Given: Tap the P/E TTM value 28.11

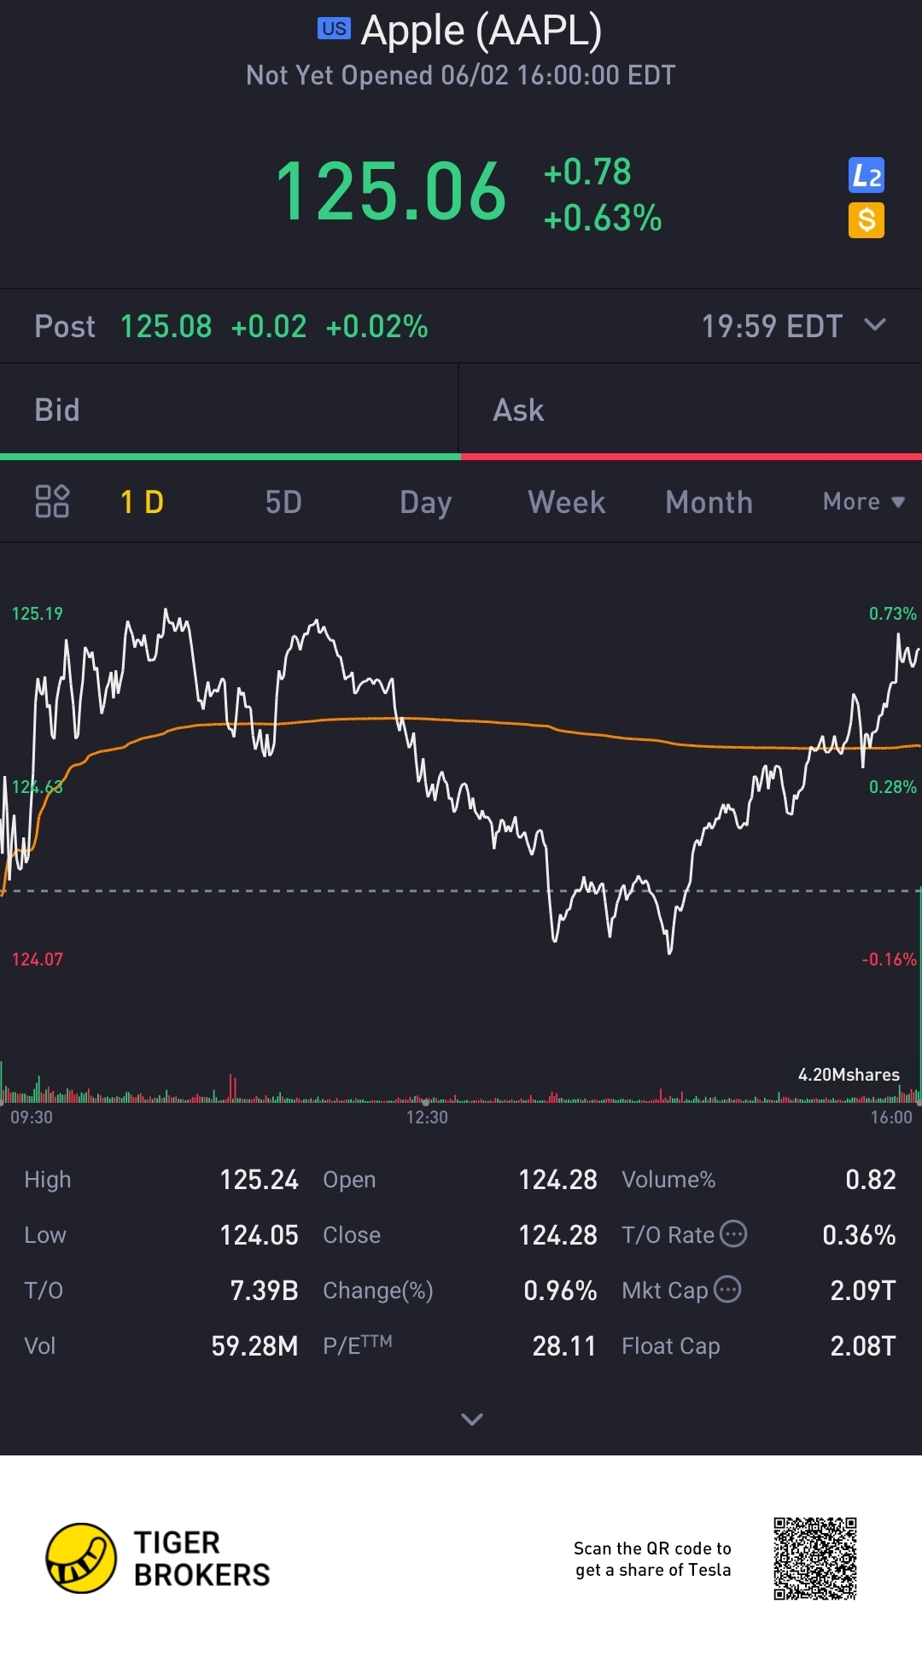Looking at the screenshot, I should point(563,1345).
